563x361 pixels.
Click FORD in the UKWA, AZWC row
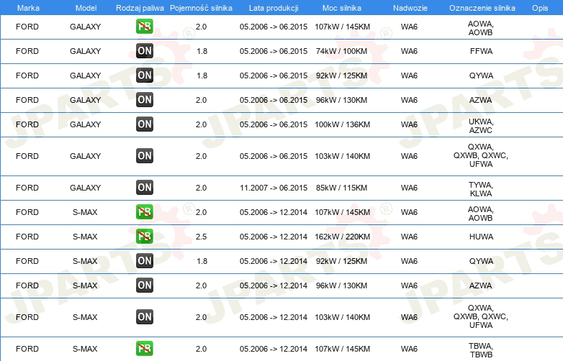[27, 124]
